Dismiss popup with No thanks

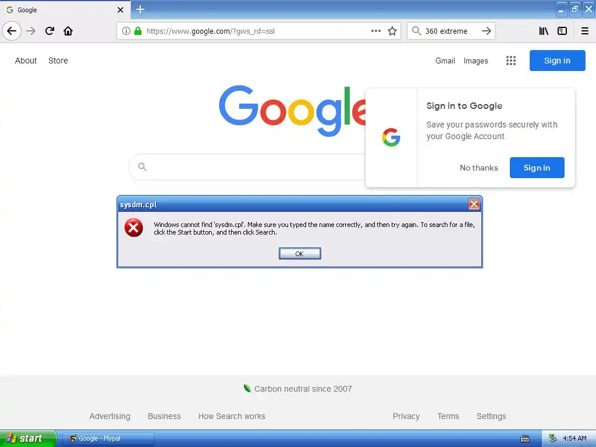(x=478, y=168)
